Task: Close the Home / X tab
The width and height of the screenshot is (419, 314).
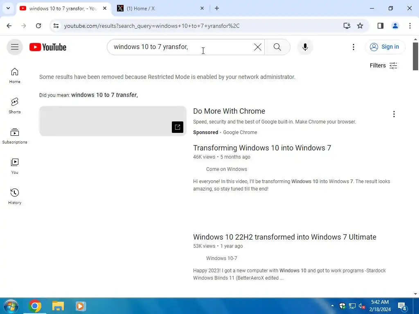Action: 202,8
